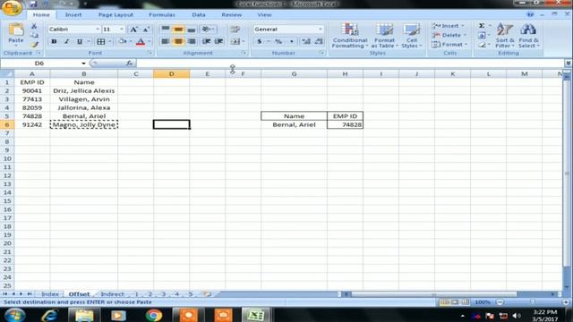Click the Excel Help icon
The image size is (573, 322).
[x=530, y=14]
